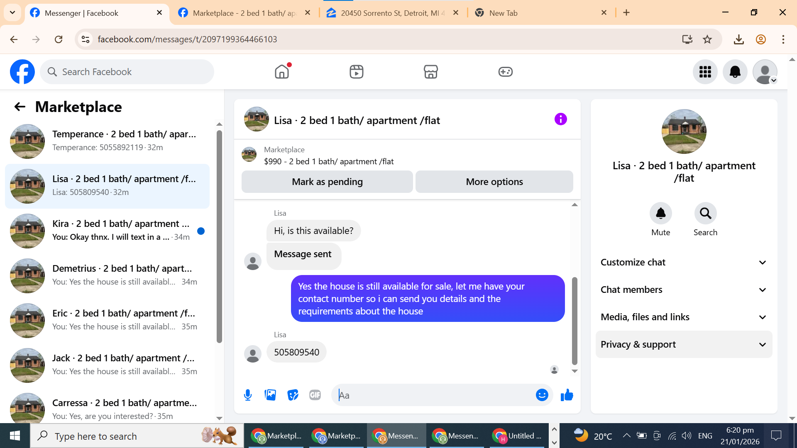797x448 pixels.
Task: Open the GIF picker
Action: [315, 395]
